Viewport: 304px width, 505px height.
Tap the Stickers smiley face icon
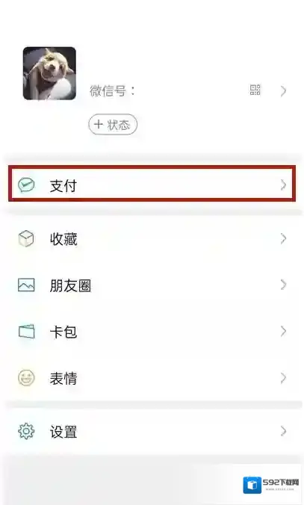(x=26, y=378)
